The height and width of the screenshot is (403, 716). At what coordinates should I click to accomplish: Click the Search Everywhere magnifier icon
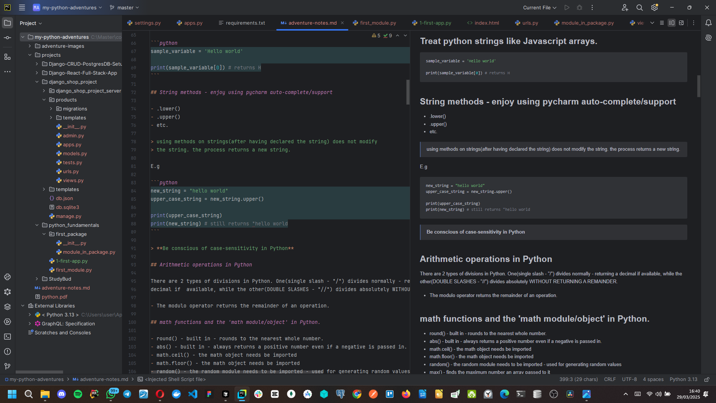coord(640,7)
